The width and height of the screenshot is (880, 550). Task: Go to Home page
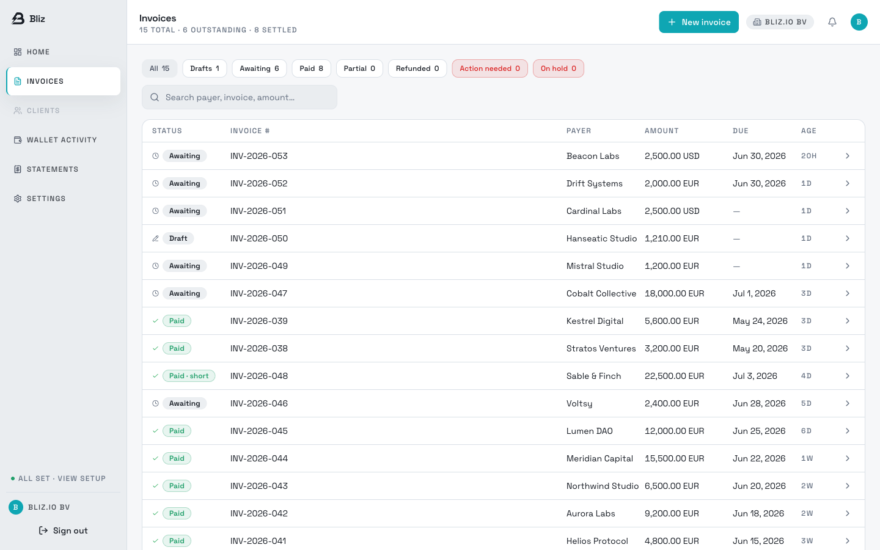[x=64, y=52]
